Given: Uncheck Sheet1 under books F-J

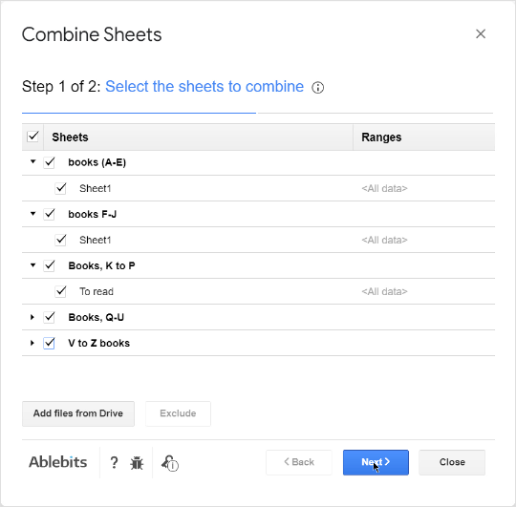Looking at the screenshot, I should click(x=60, y=240).
